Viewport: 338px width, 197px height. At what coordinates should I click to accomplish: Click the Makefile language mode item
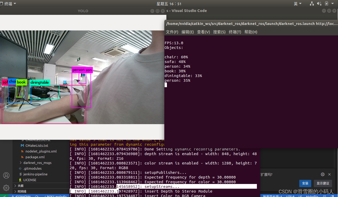(312, 196)
